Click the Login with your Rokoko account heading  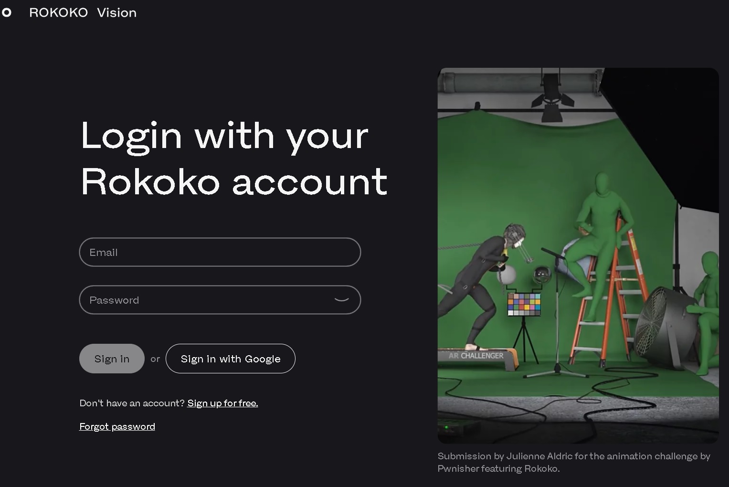233,158
